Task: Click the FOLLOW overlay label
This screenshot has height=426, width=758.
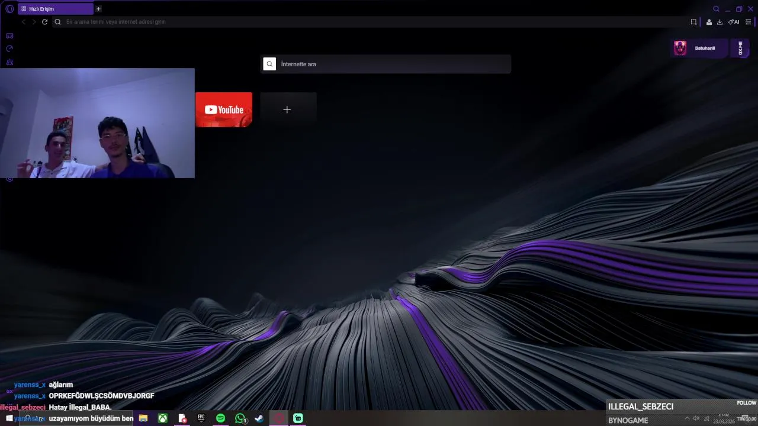Action: click(746, 403)
